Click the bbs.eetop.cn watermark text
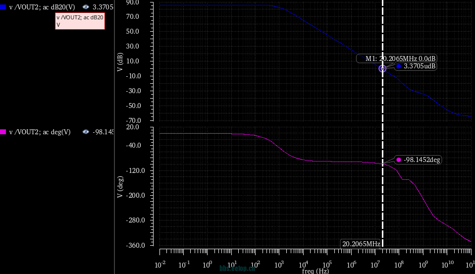The image size is (475, 274). 238,268
